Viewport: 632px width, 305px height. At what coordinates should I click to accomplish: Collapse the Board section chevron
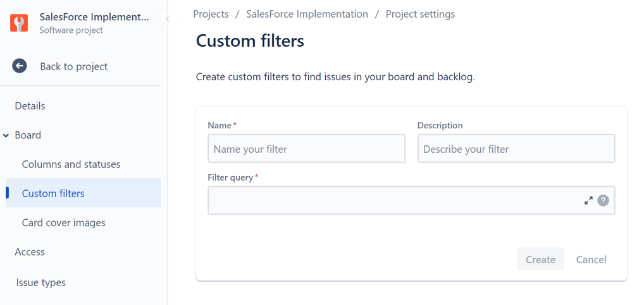(6, 135)
